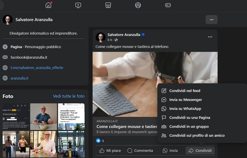The image size is (247, 158).
Task: Open the keyboard article image
Action: point(125,84)
